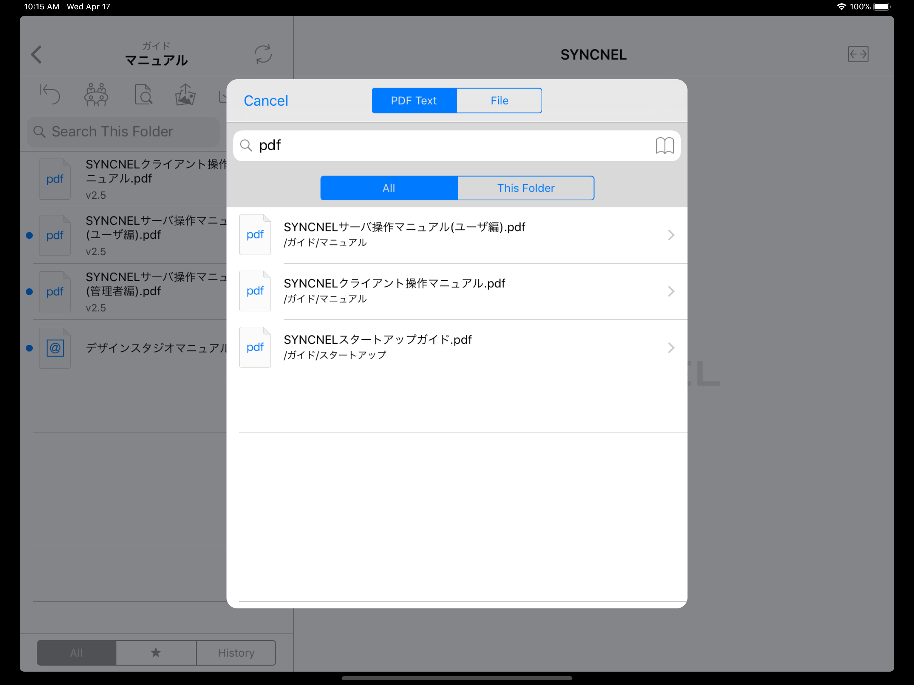Switch to PDF Text search mode
This screenshot has height=685, width=914.
pyautogui.click(x=414, y=100)
